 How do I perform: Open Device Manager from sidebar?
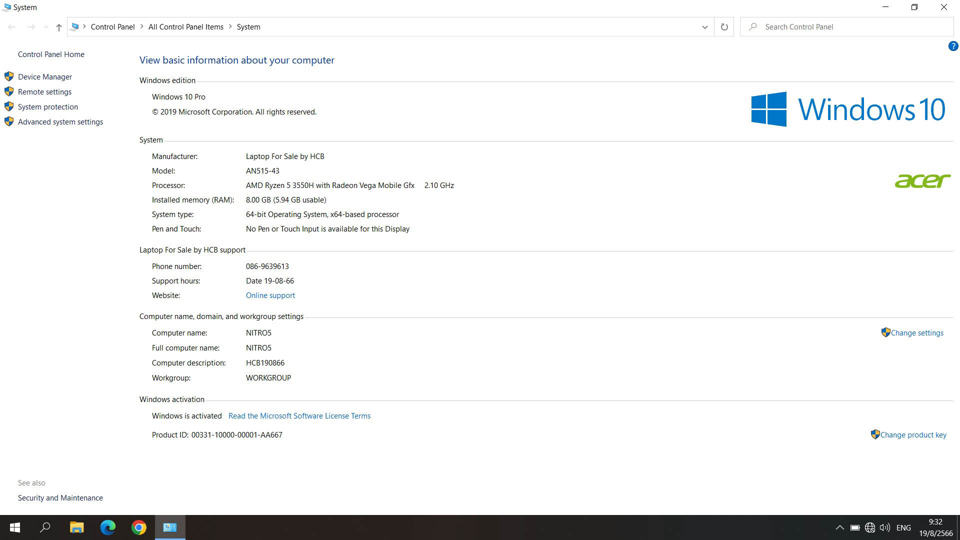tap(45, 76)
